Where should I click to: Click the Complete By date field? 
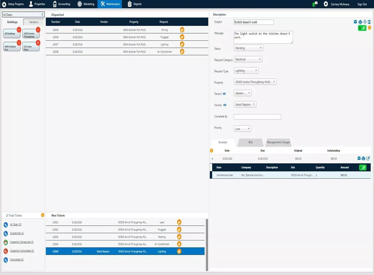pyautogui.click(x=257, y=117)
